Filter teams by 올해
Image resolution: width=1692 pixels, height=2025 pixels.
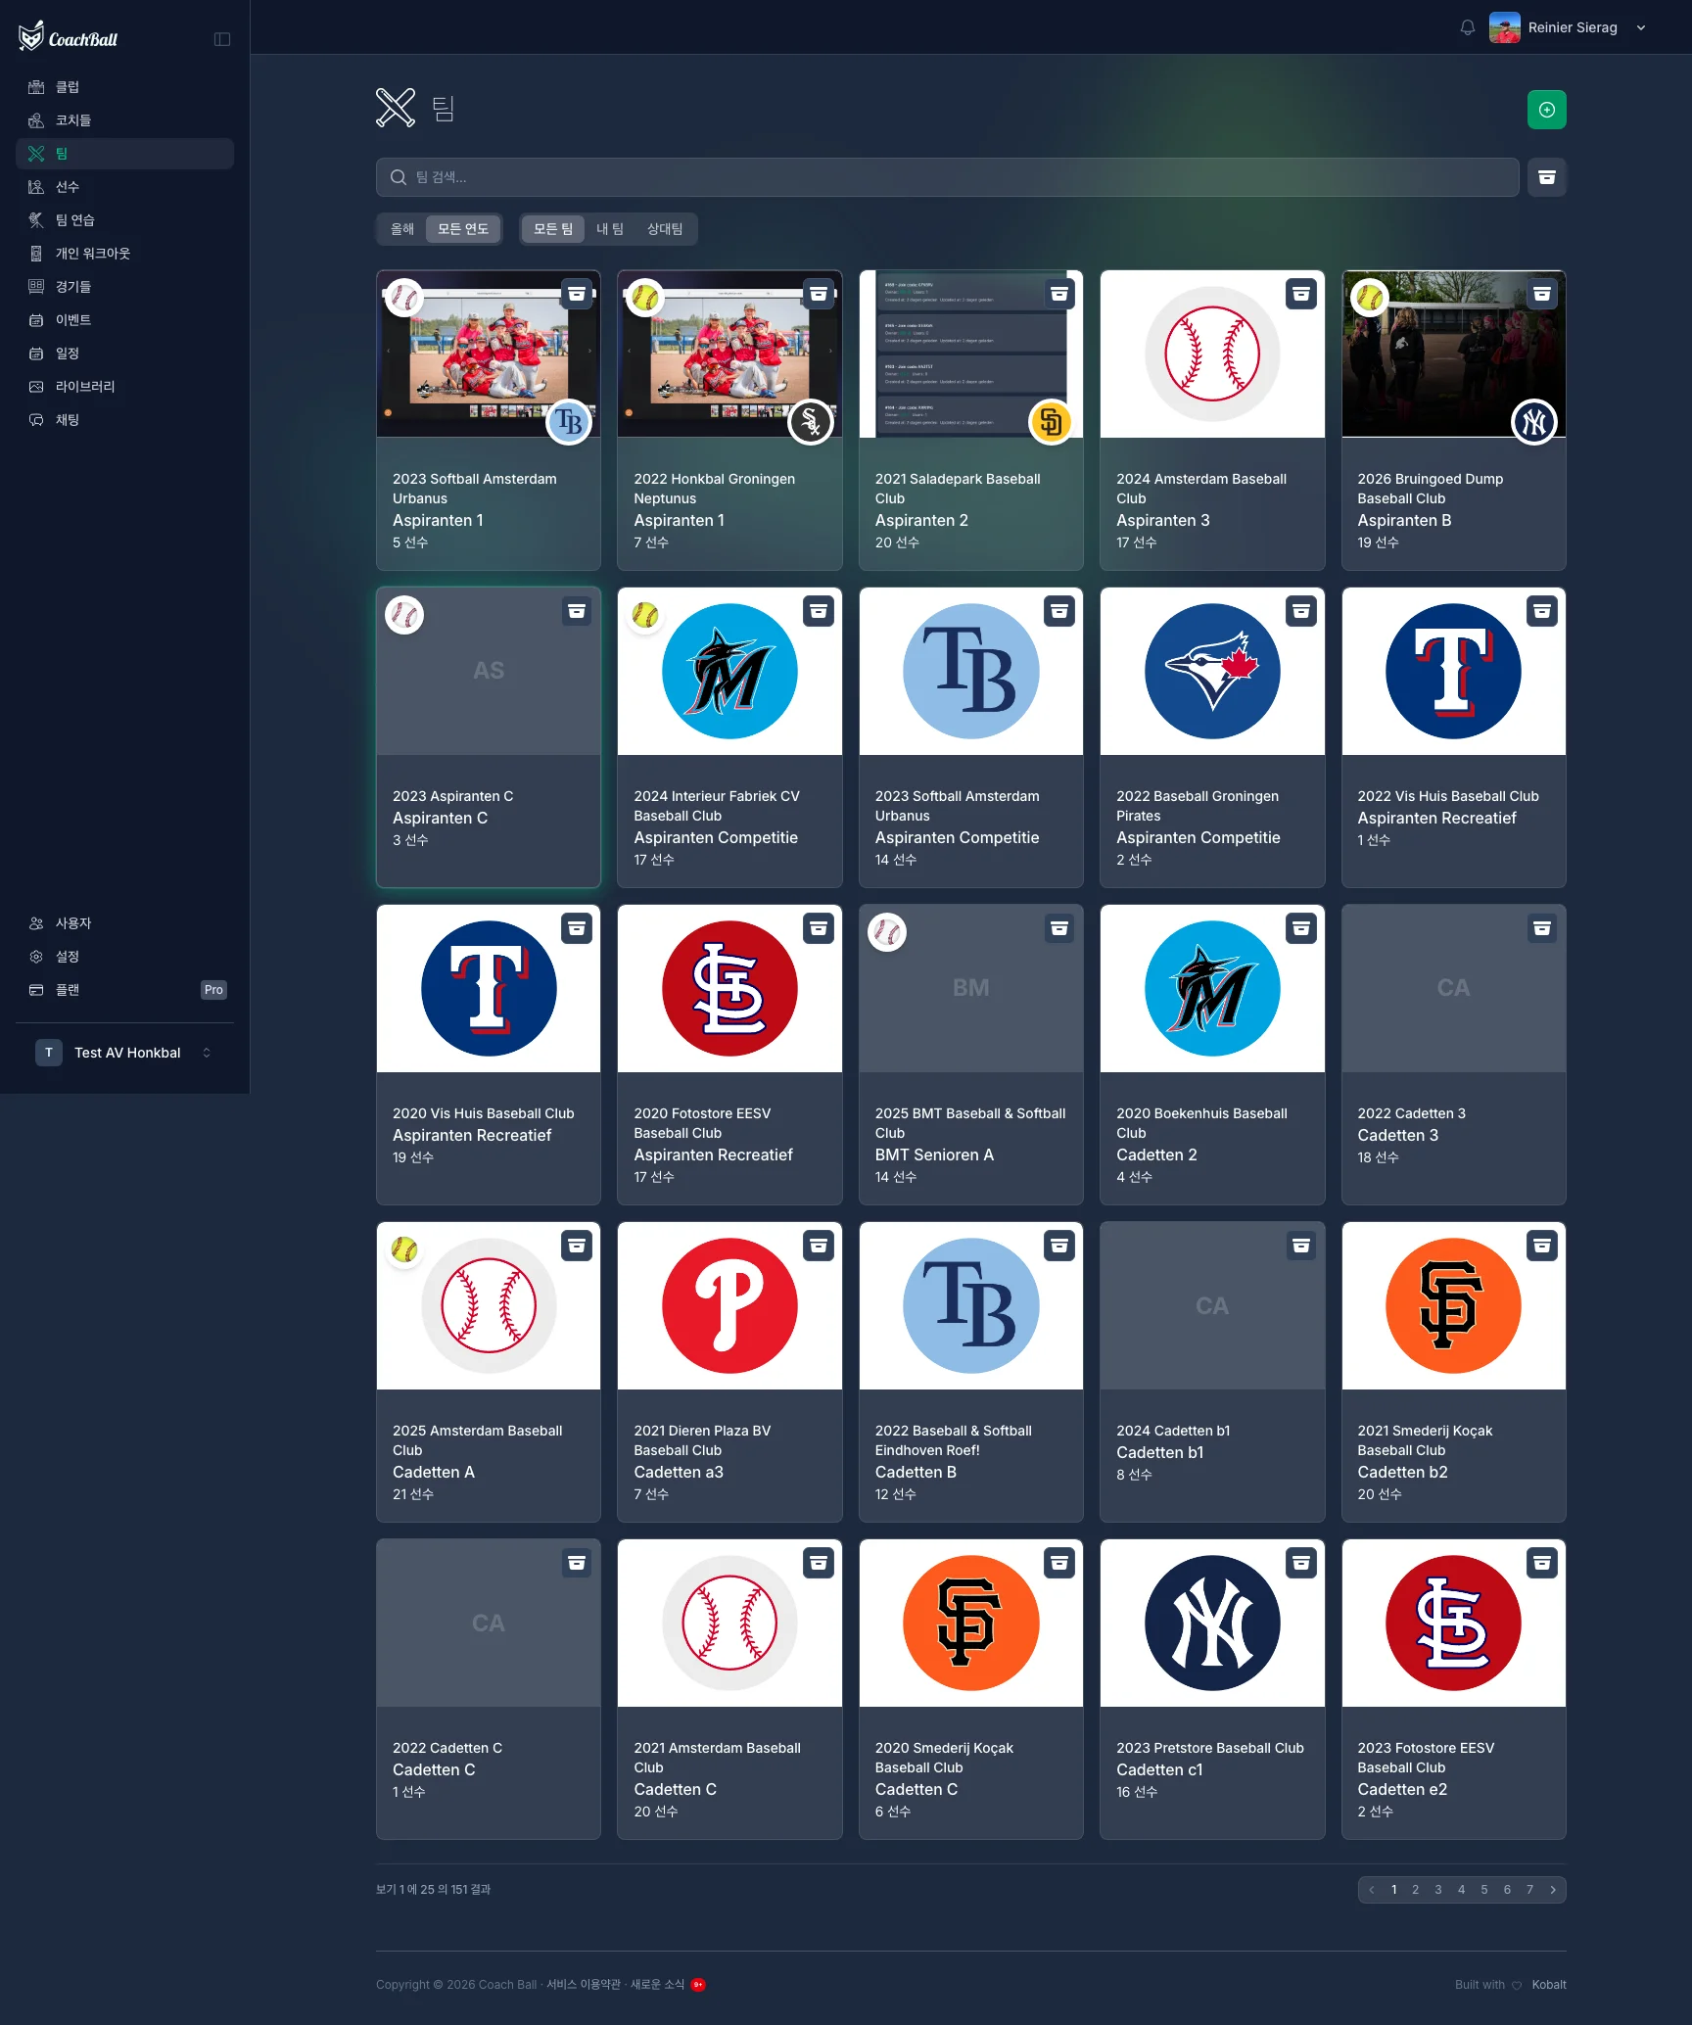click(x=402, y=229)
